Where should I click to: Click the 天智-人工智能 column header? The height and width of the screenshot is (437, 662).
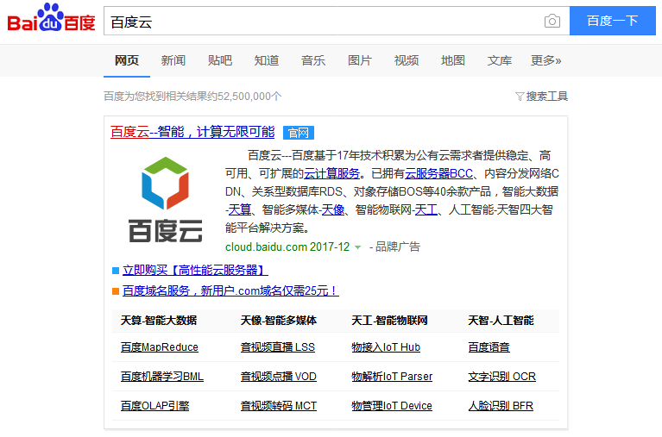[501, 321]
